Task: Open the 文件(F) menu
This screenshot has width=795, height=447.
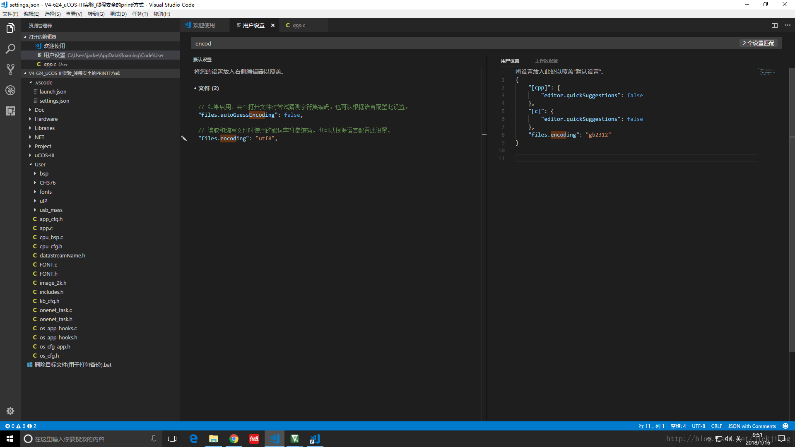Action: pyautogui.click(x=10, y=14)
